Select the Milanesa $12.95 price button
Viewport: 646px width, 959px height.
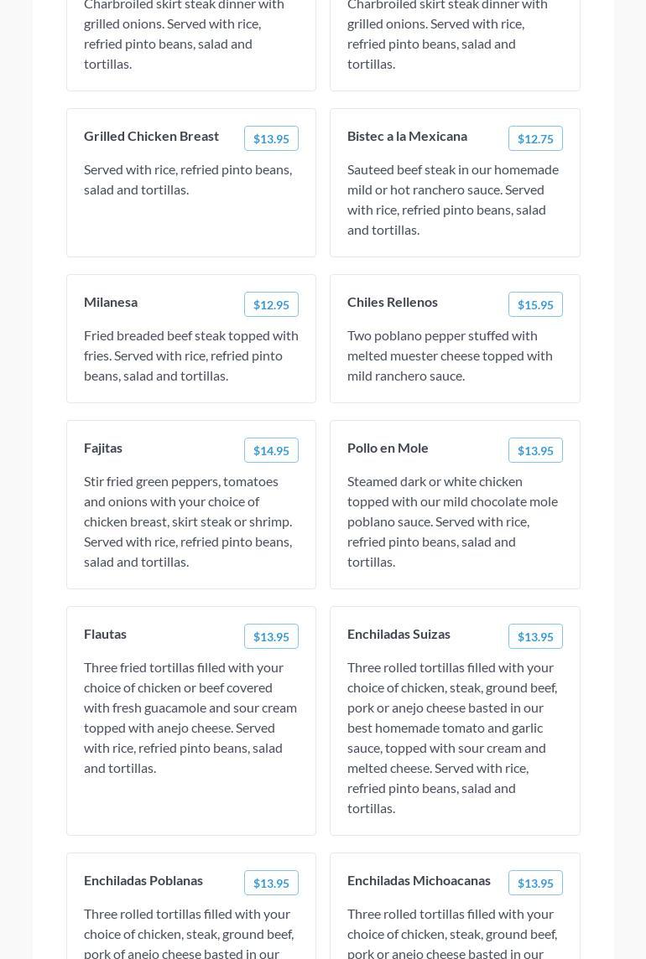click(271, 304)
